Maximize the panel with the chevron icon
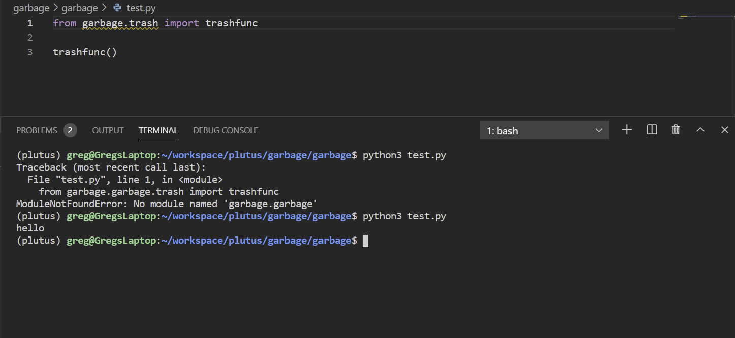735x338 pixels. (700, 129)
